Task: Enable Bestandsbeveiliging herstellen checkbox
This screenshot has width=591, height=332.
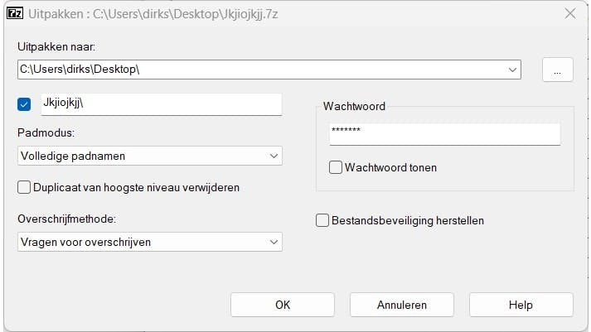Action: (322, 220)
